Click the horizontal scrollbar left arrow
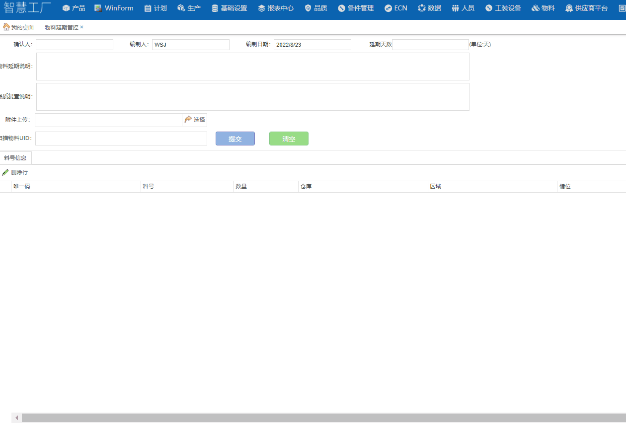626x423 pixels. pyautogui.click(x=16, y=418)
